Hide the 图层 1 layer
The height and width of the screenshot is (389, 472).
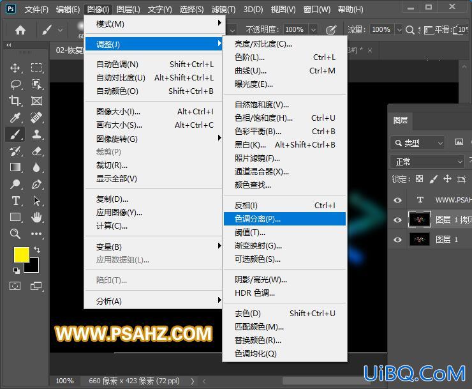397,240
